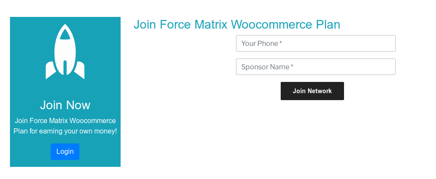The width and height of the screenshot is (436, 179).
Task: Focus the Your Phone input field
Action: point(315,43)
